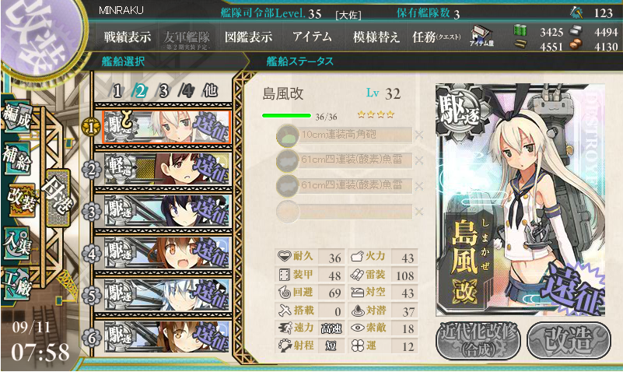This screenshot has height=372, width=623.
Task: Open the 入渠 docking repair icon
Action: 17,244
